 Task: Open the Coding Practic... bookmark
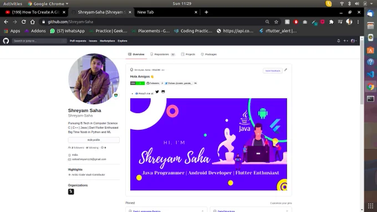(193, 31)
